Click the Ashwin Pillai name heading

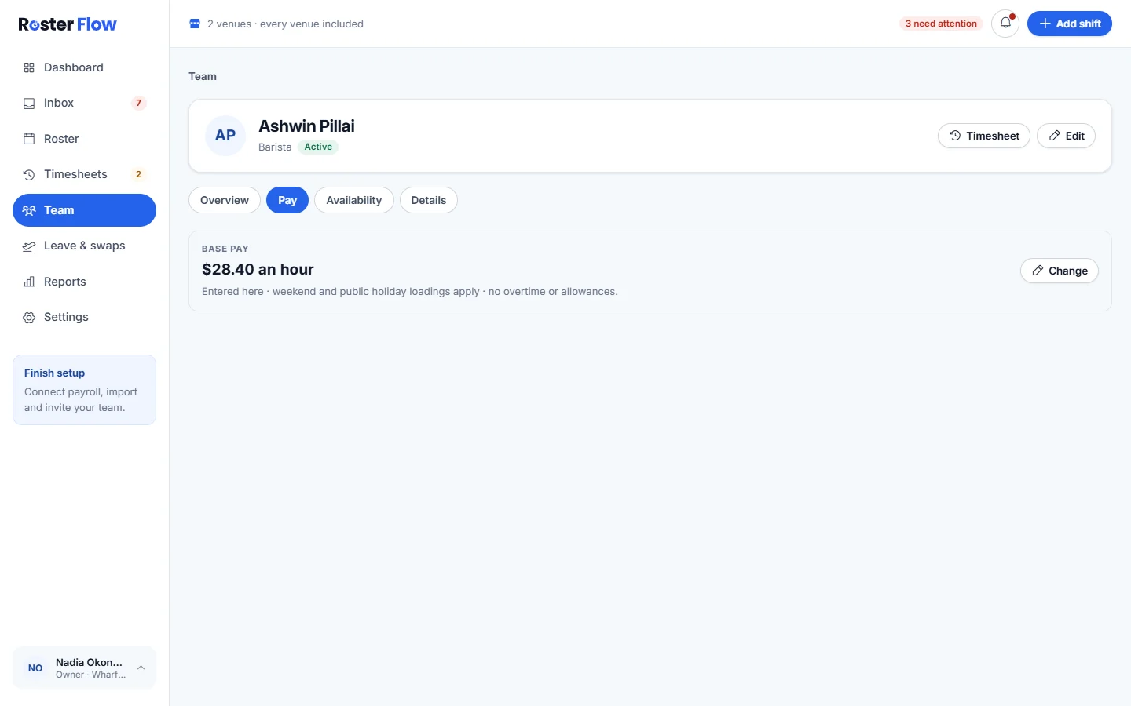point(306,126)
